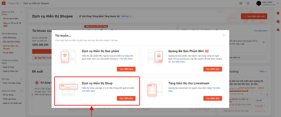Click Tạo chiến dịch mới button at top right
The image size is (281, 117).
click(x=254, y=16)
